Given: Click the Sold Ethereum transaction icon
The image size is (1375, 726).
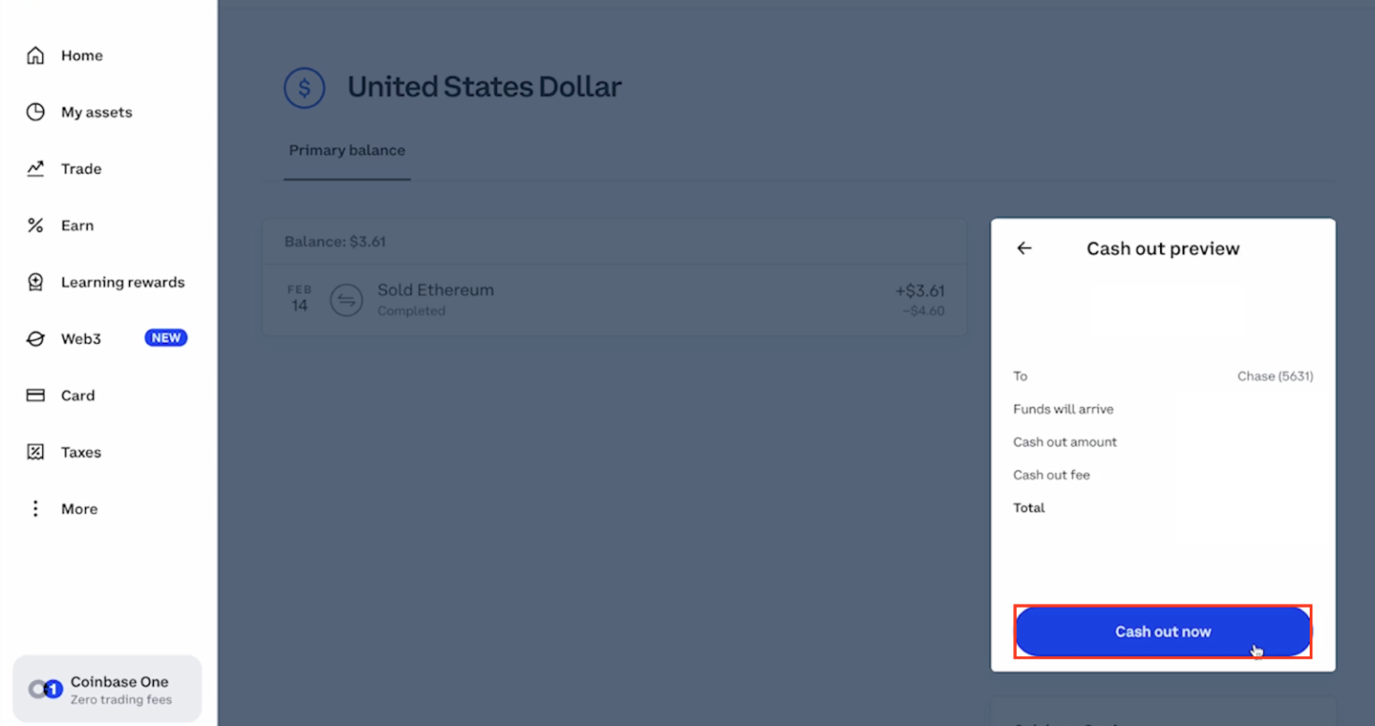Looking at the screenshot, I should (346, 300).
